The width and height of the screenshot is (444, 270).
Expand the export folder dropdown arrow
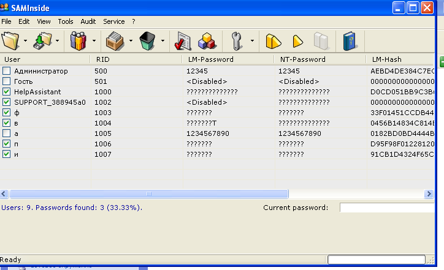pyautogui.click(x=57, y=41)
